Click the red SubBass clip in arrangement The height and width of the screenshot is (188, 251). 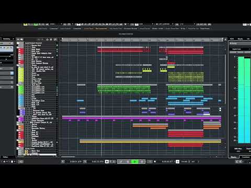[x=186, y=136]
